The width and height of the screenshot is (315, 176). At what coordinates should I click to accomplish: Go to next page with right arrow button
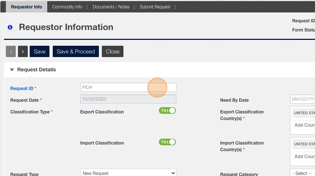[x=23, y=51]
